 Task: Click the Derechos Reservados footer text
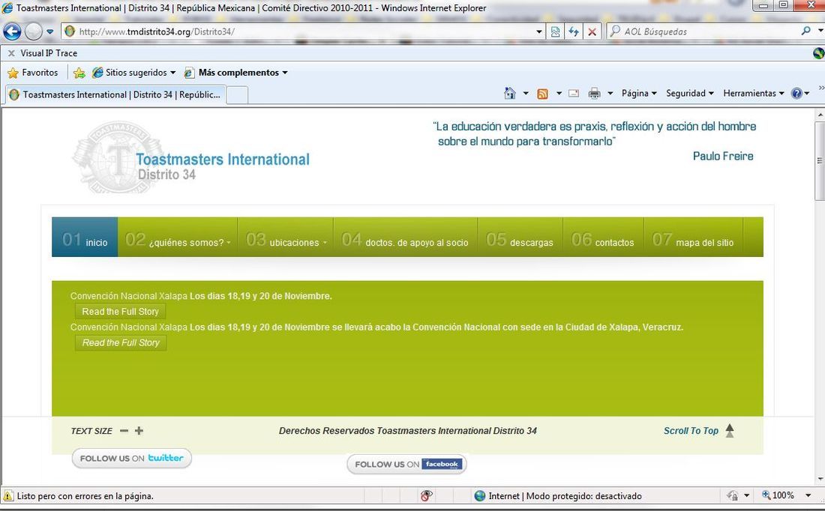408,431
